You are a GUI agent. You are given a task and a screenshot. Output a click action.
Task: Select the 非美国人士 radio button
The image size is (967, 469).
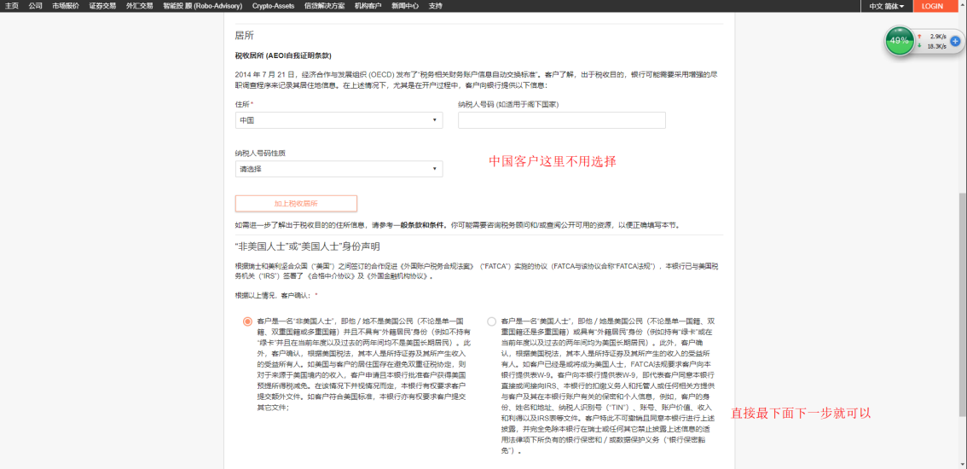[x=247, y=321]
